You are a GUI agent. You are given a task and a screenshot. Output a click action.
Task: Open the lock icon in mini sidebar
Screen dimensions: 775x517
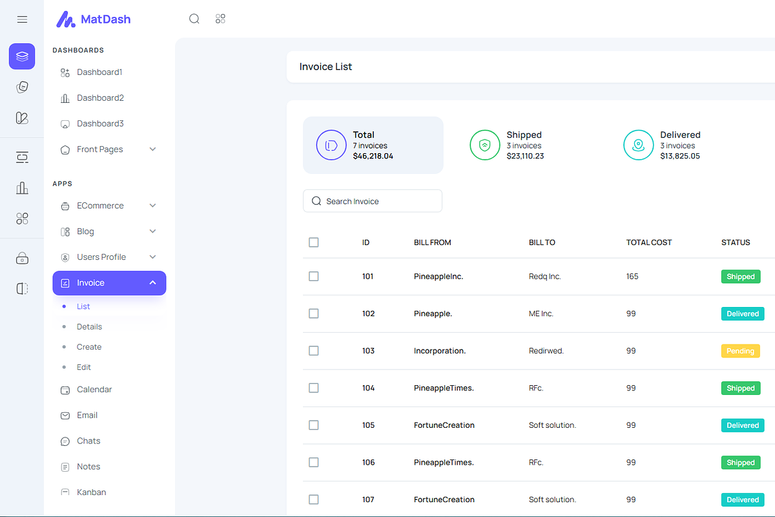click(x=22, y=258)
